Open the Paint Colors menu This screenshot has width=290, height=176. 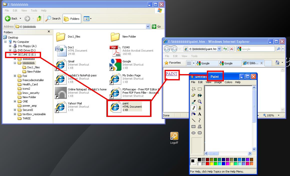click(228, 82)
